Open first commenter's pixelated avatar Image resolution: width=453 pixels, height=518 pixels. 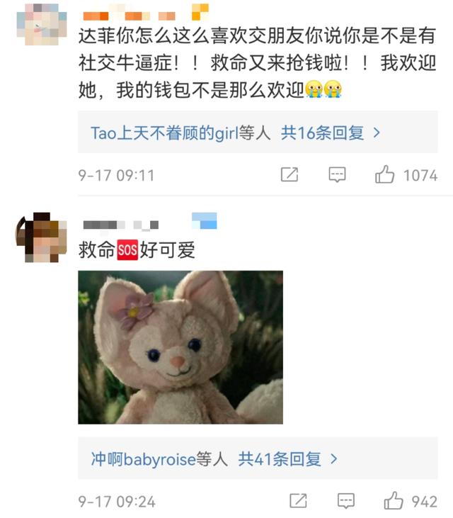[42, 24]
